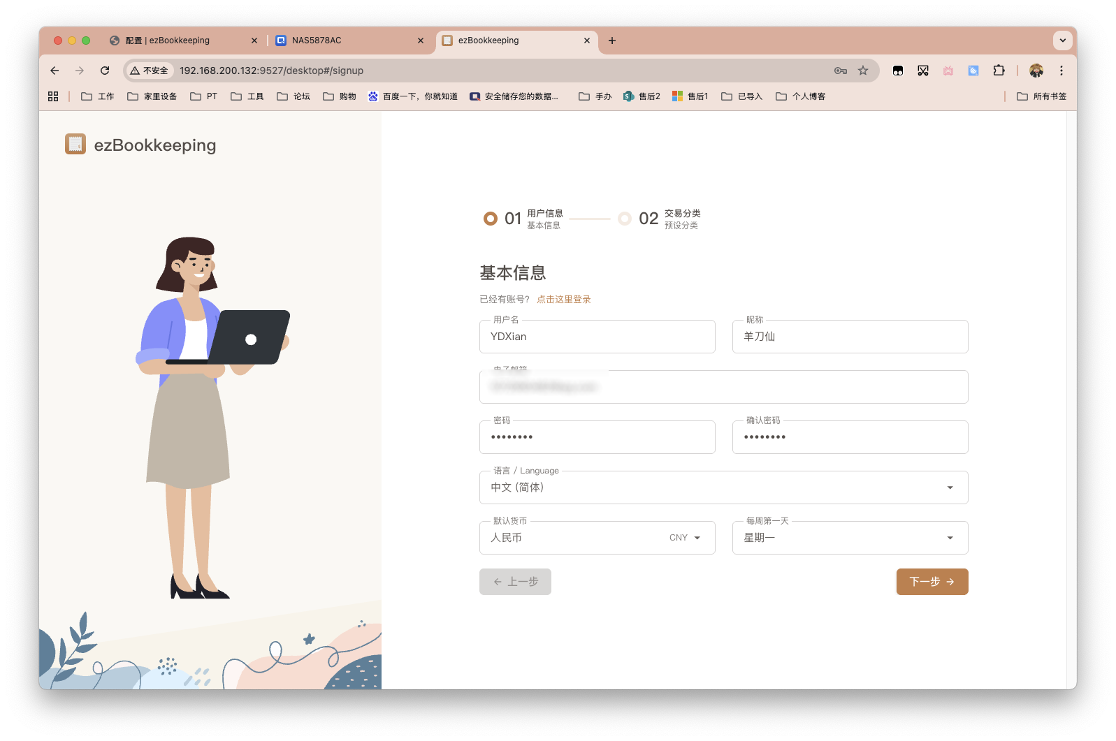Image resolution: width=1116 pixels, height=741 pixels.
Task: Select step 02 交易分类
Action: [660, 219]
